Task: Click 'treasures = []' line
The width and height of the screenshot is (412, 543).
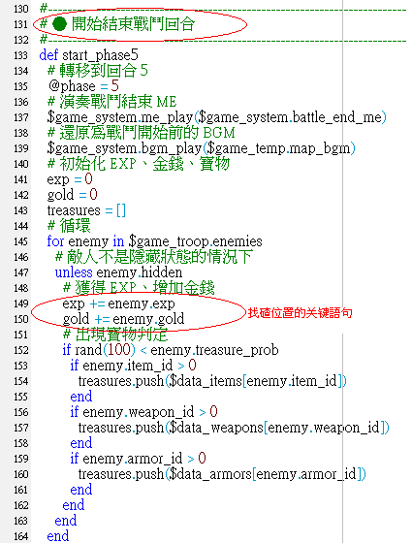Action: (x=86, y=210)
